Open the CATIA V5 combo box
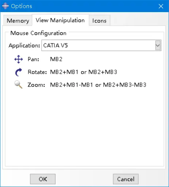 (x=101, y=45)
